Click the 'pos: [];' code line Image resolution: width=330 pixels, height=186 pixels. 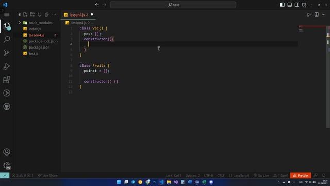pos(92,34)
